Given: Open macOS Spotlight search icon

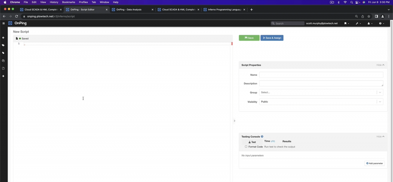Looking at the screenshot, I should (x=352, y=2).
